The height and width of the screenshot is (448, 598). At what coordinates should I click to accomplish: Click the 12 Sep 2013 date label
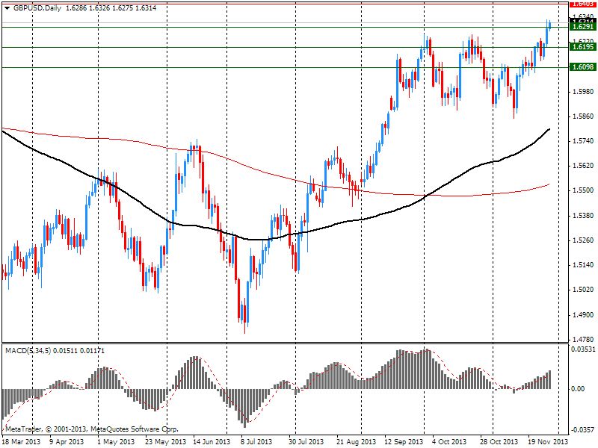(x=404, y=441)
